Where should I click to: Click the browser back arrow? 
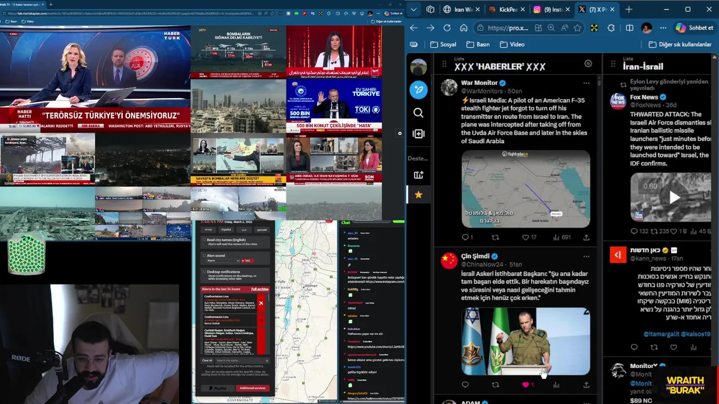click(413, 27)
